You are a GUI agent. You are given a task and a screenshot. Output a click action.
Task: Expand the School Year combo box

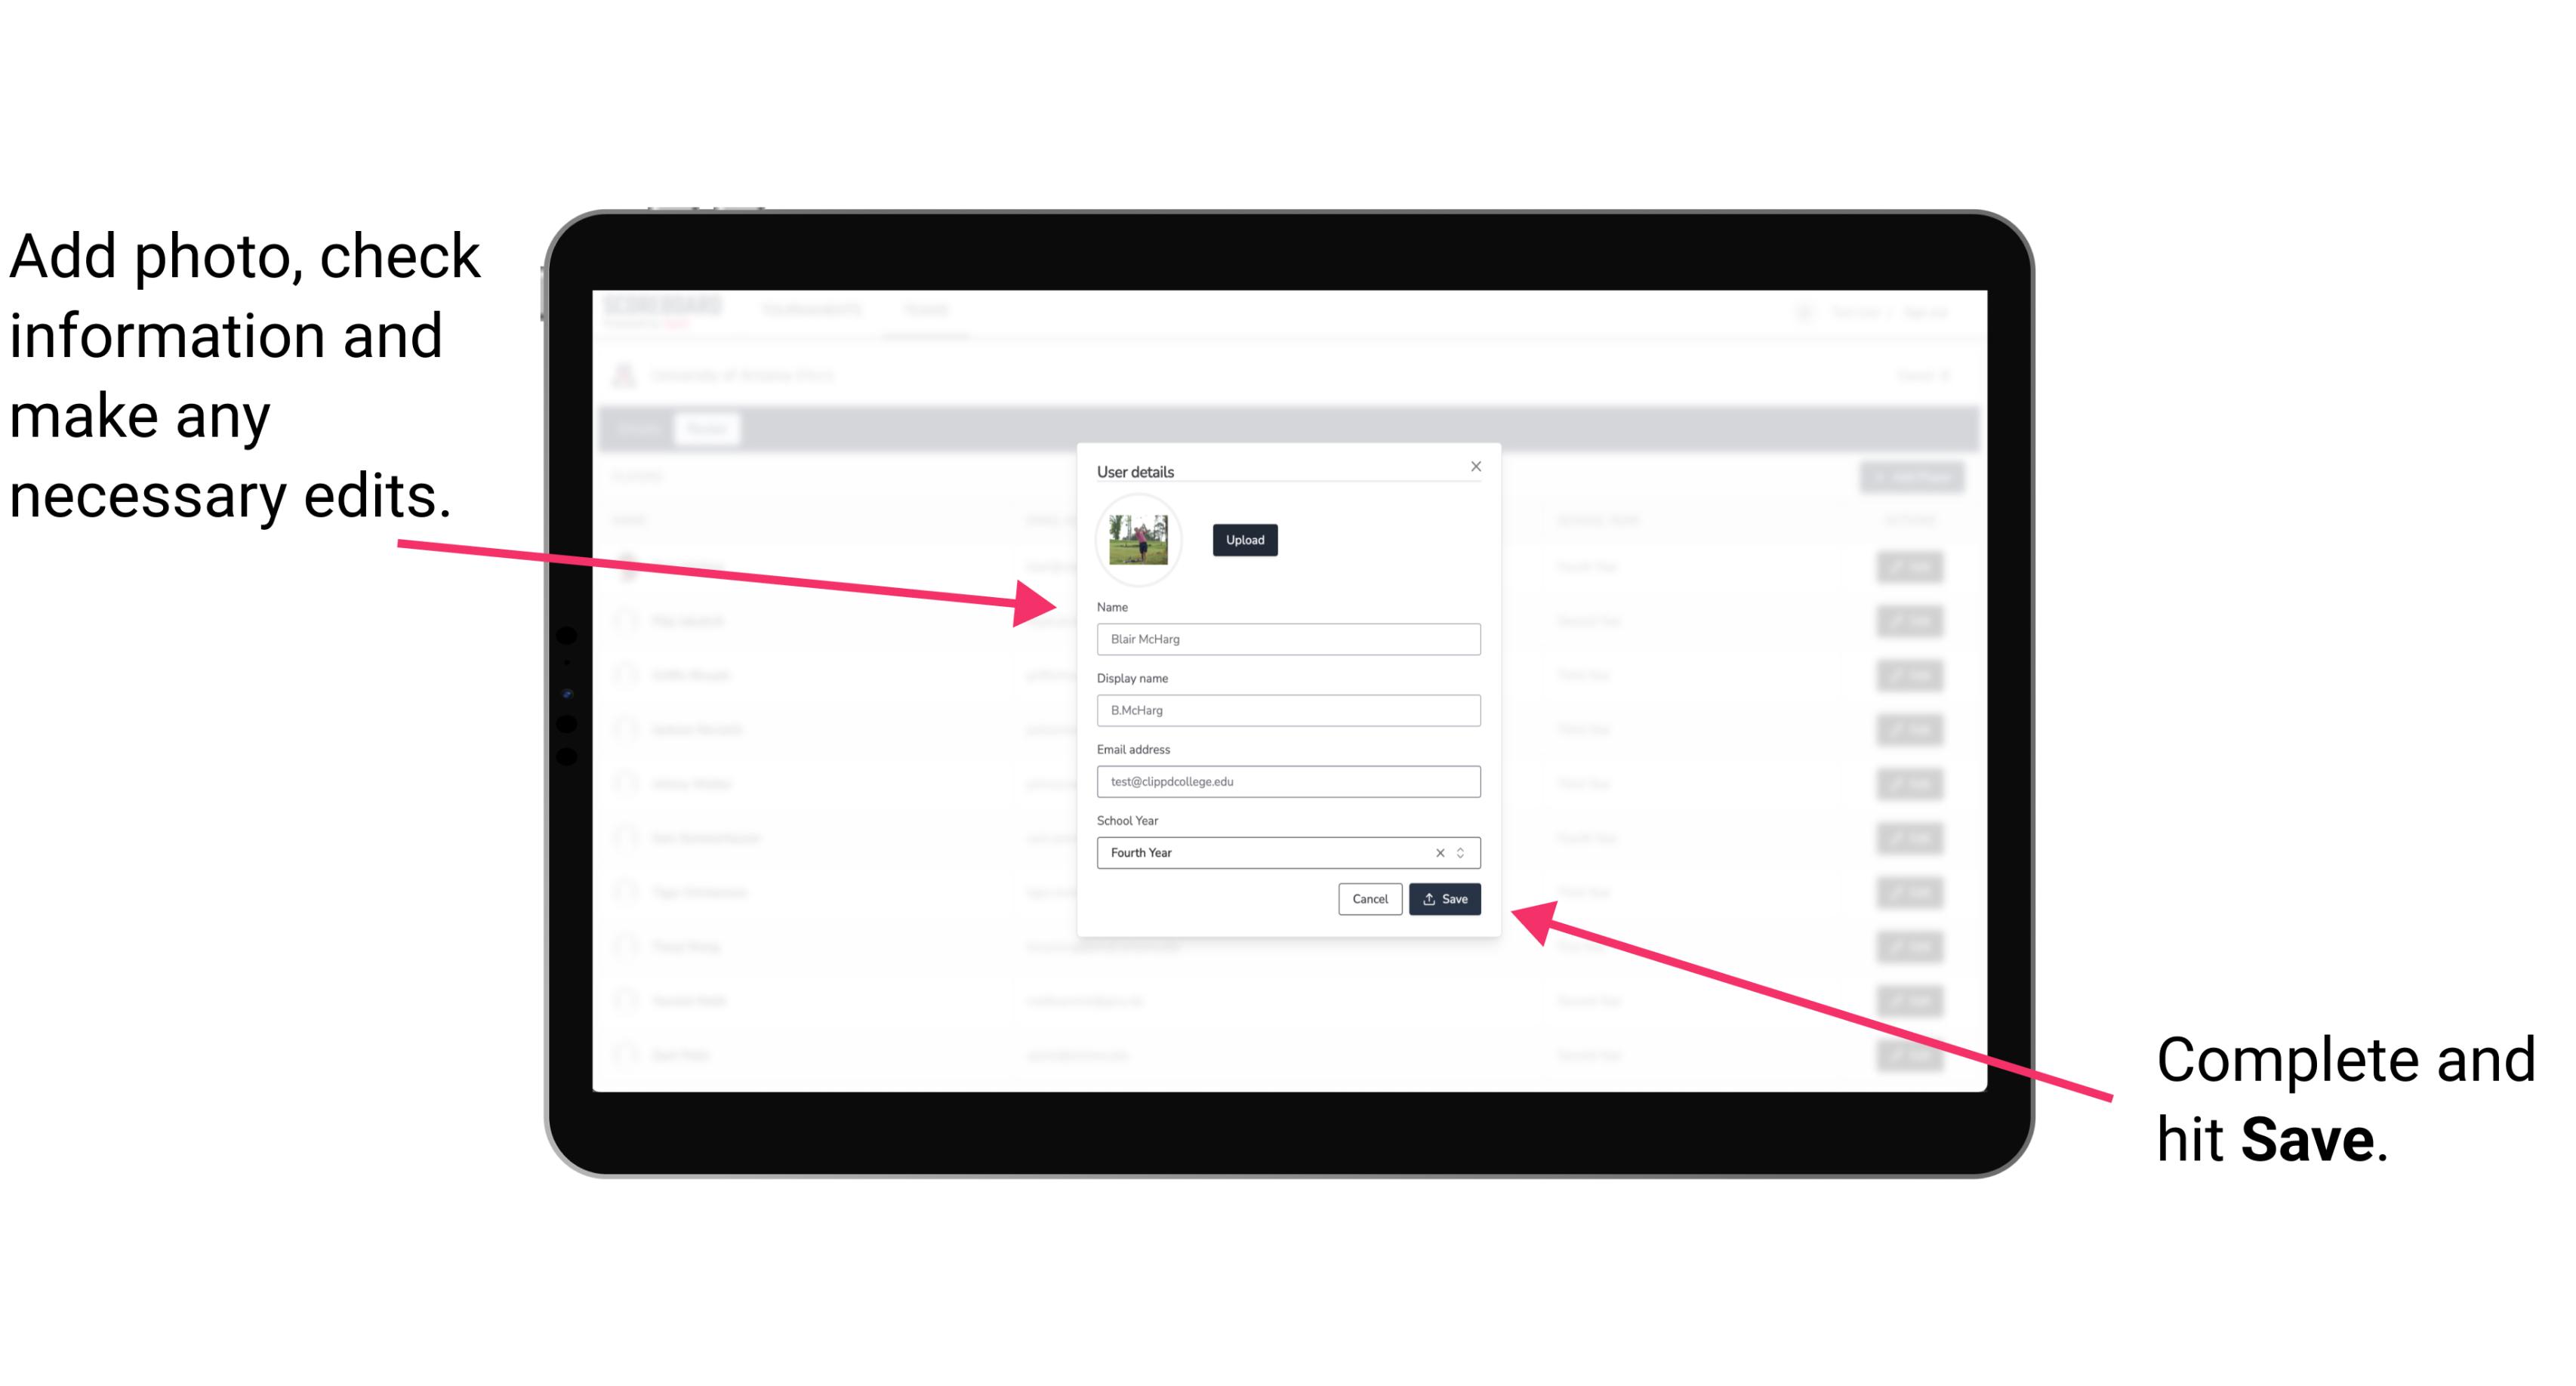pos(1463,852)
